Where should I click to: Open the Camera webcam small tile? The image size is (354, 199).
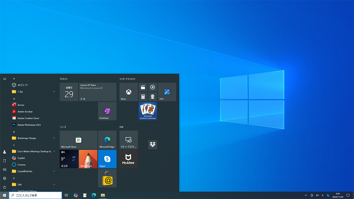153,97
